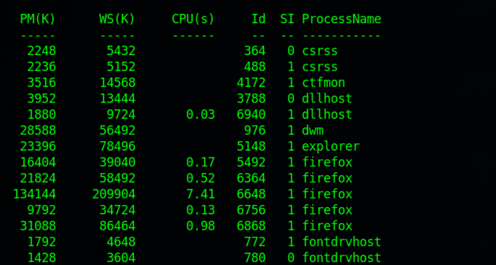Select the WS value 86464

click(117, 226)
